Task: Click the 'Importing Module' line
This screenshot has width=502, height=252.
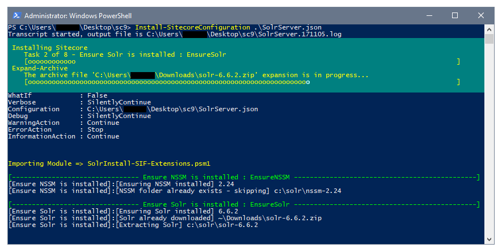Action: click(109, 163)
